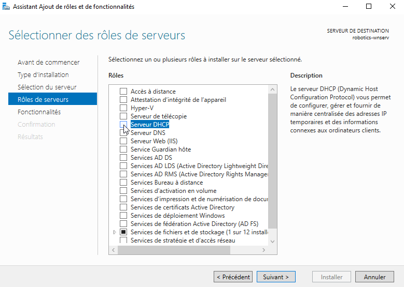Click the horizontal scroll right arrow
The image size is (404, 287).
[263, 250]
